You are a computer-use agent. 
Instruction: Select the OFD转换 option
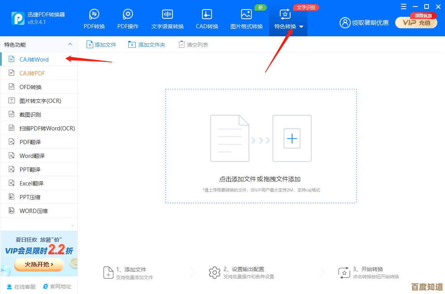pyautogui.click(x=30, y=86)
